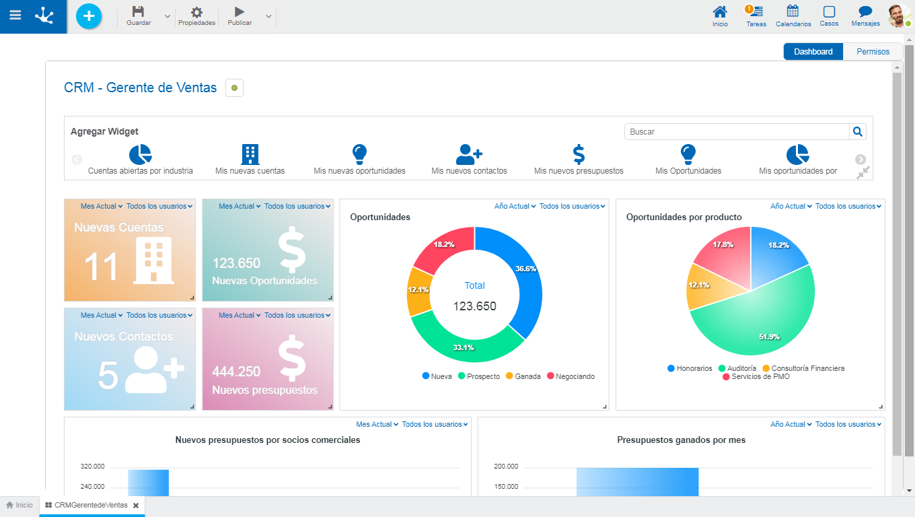Toggle Auditoría legend item
This screenshot has width=915, height=517.
coord(737,368)
